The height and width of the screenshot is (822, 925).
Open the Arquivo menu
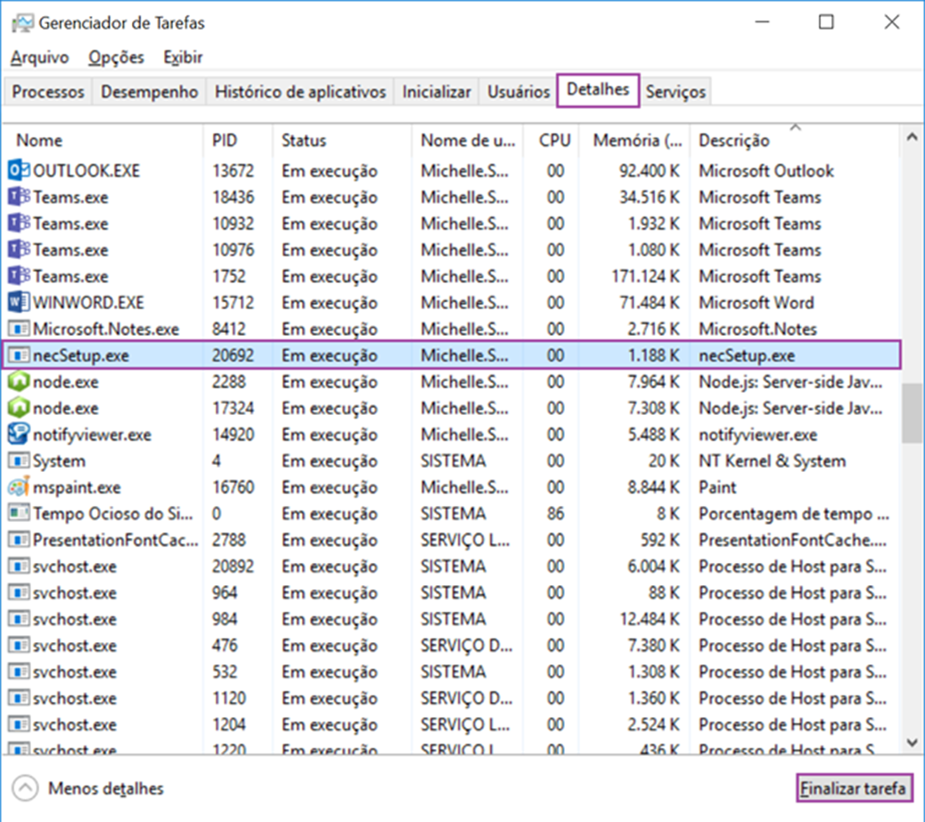[39, 57]
